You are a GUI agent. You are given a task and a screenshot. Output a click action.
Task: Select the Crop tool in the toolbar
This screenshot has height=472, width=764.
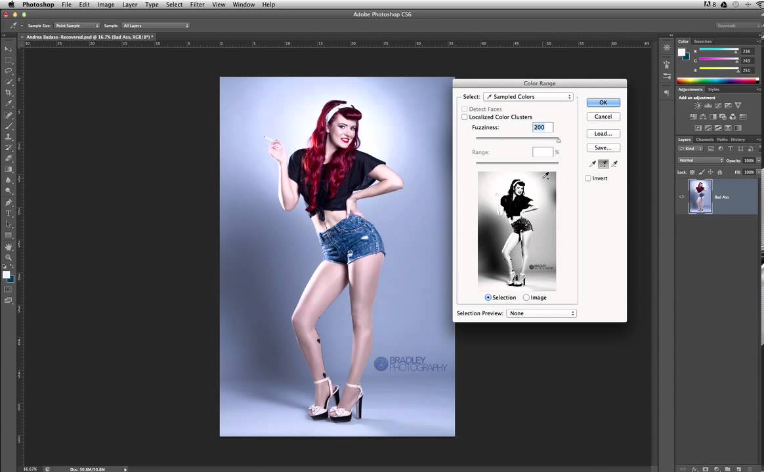pos(9,92)
